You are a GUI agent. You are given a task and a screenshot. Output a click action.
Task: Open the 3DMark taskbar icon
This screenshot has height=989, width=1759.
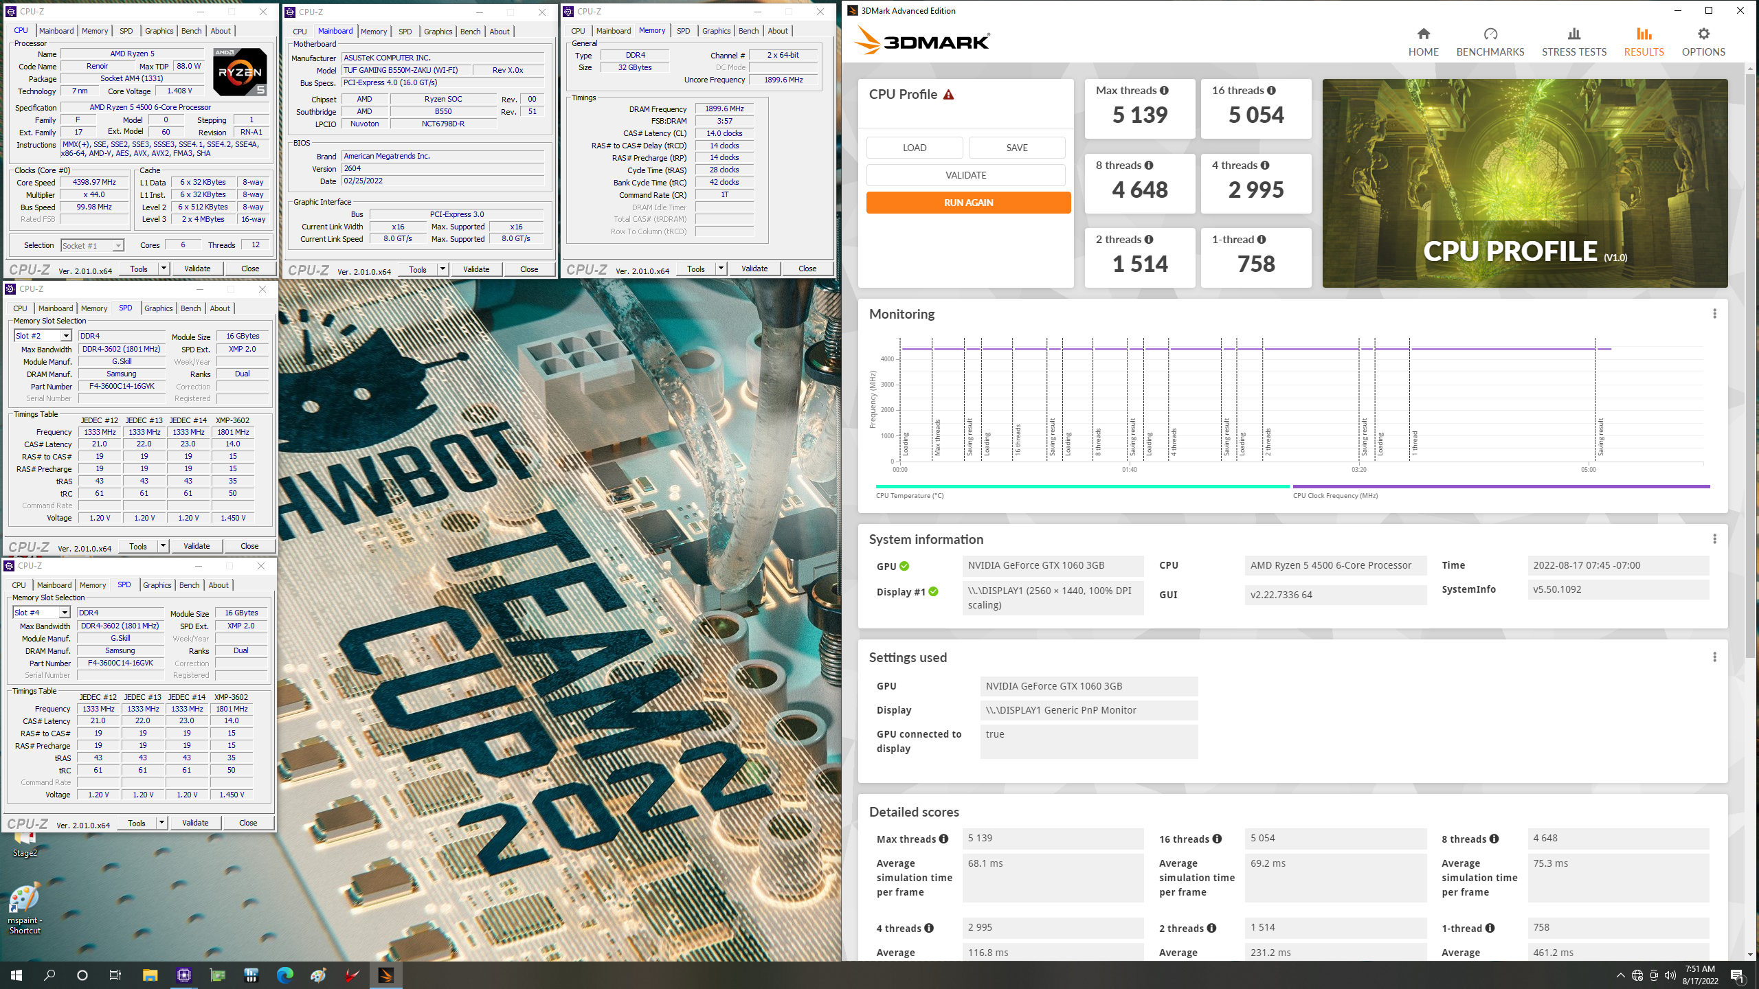(385, 975)
